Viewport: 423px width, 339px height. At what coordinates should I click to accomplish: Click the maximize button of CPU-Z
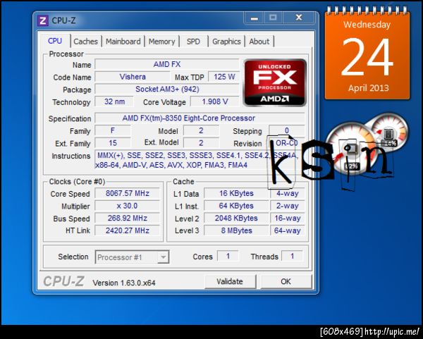273,18
